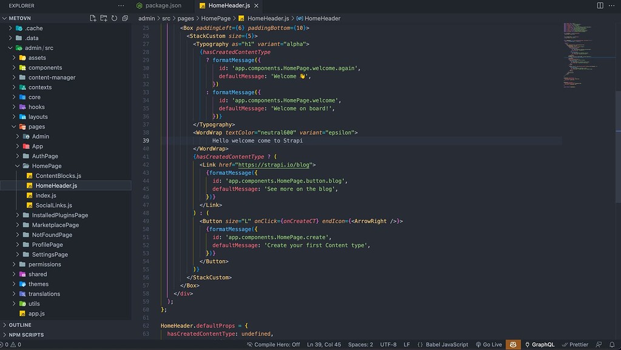Expand the OUTLINE section
This screenshot has width=621, height=350.
[x=20, y=325]
